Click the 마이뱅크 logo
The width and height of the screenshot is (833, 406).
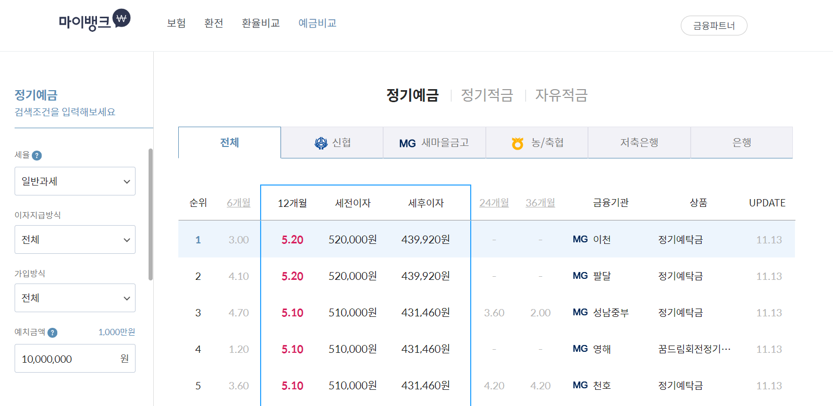pyautogui.click(x=94, y=20)
